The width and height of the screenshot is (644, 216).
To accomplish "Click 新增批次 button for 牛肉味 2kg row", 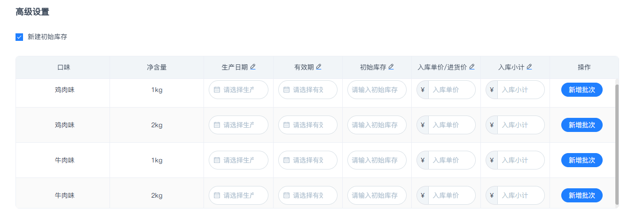I will click(x=581, y=195).
